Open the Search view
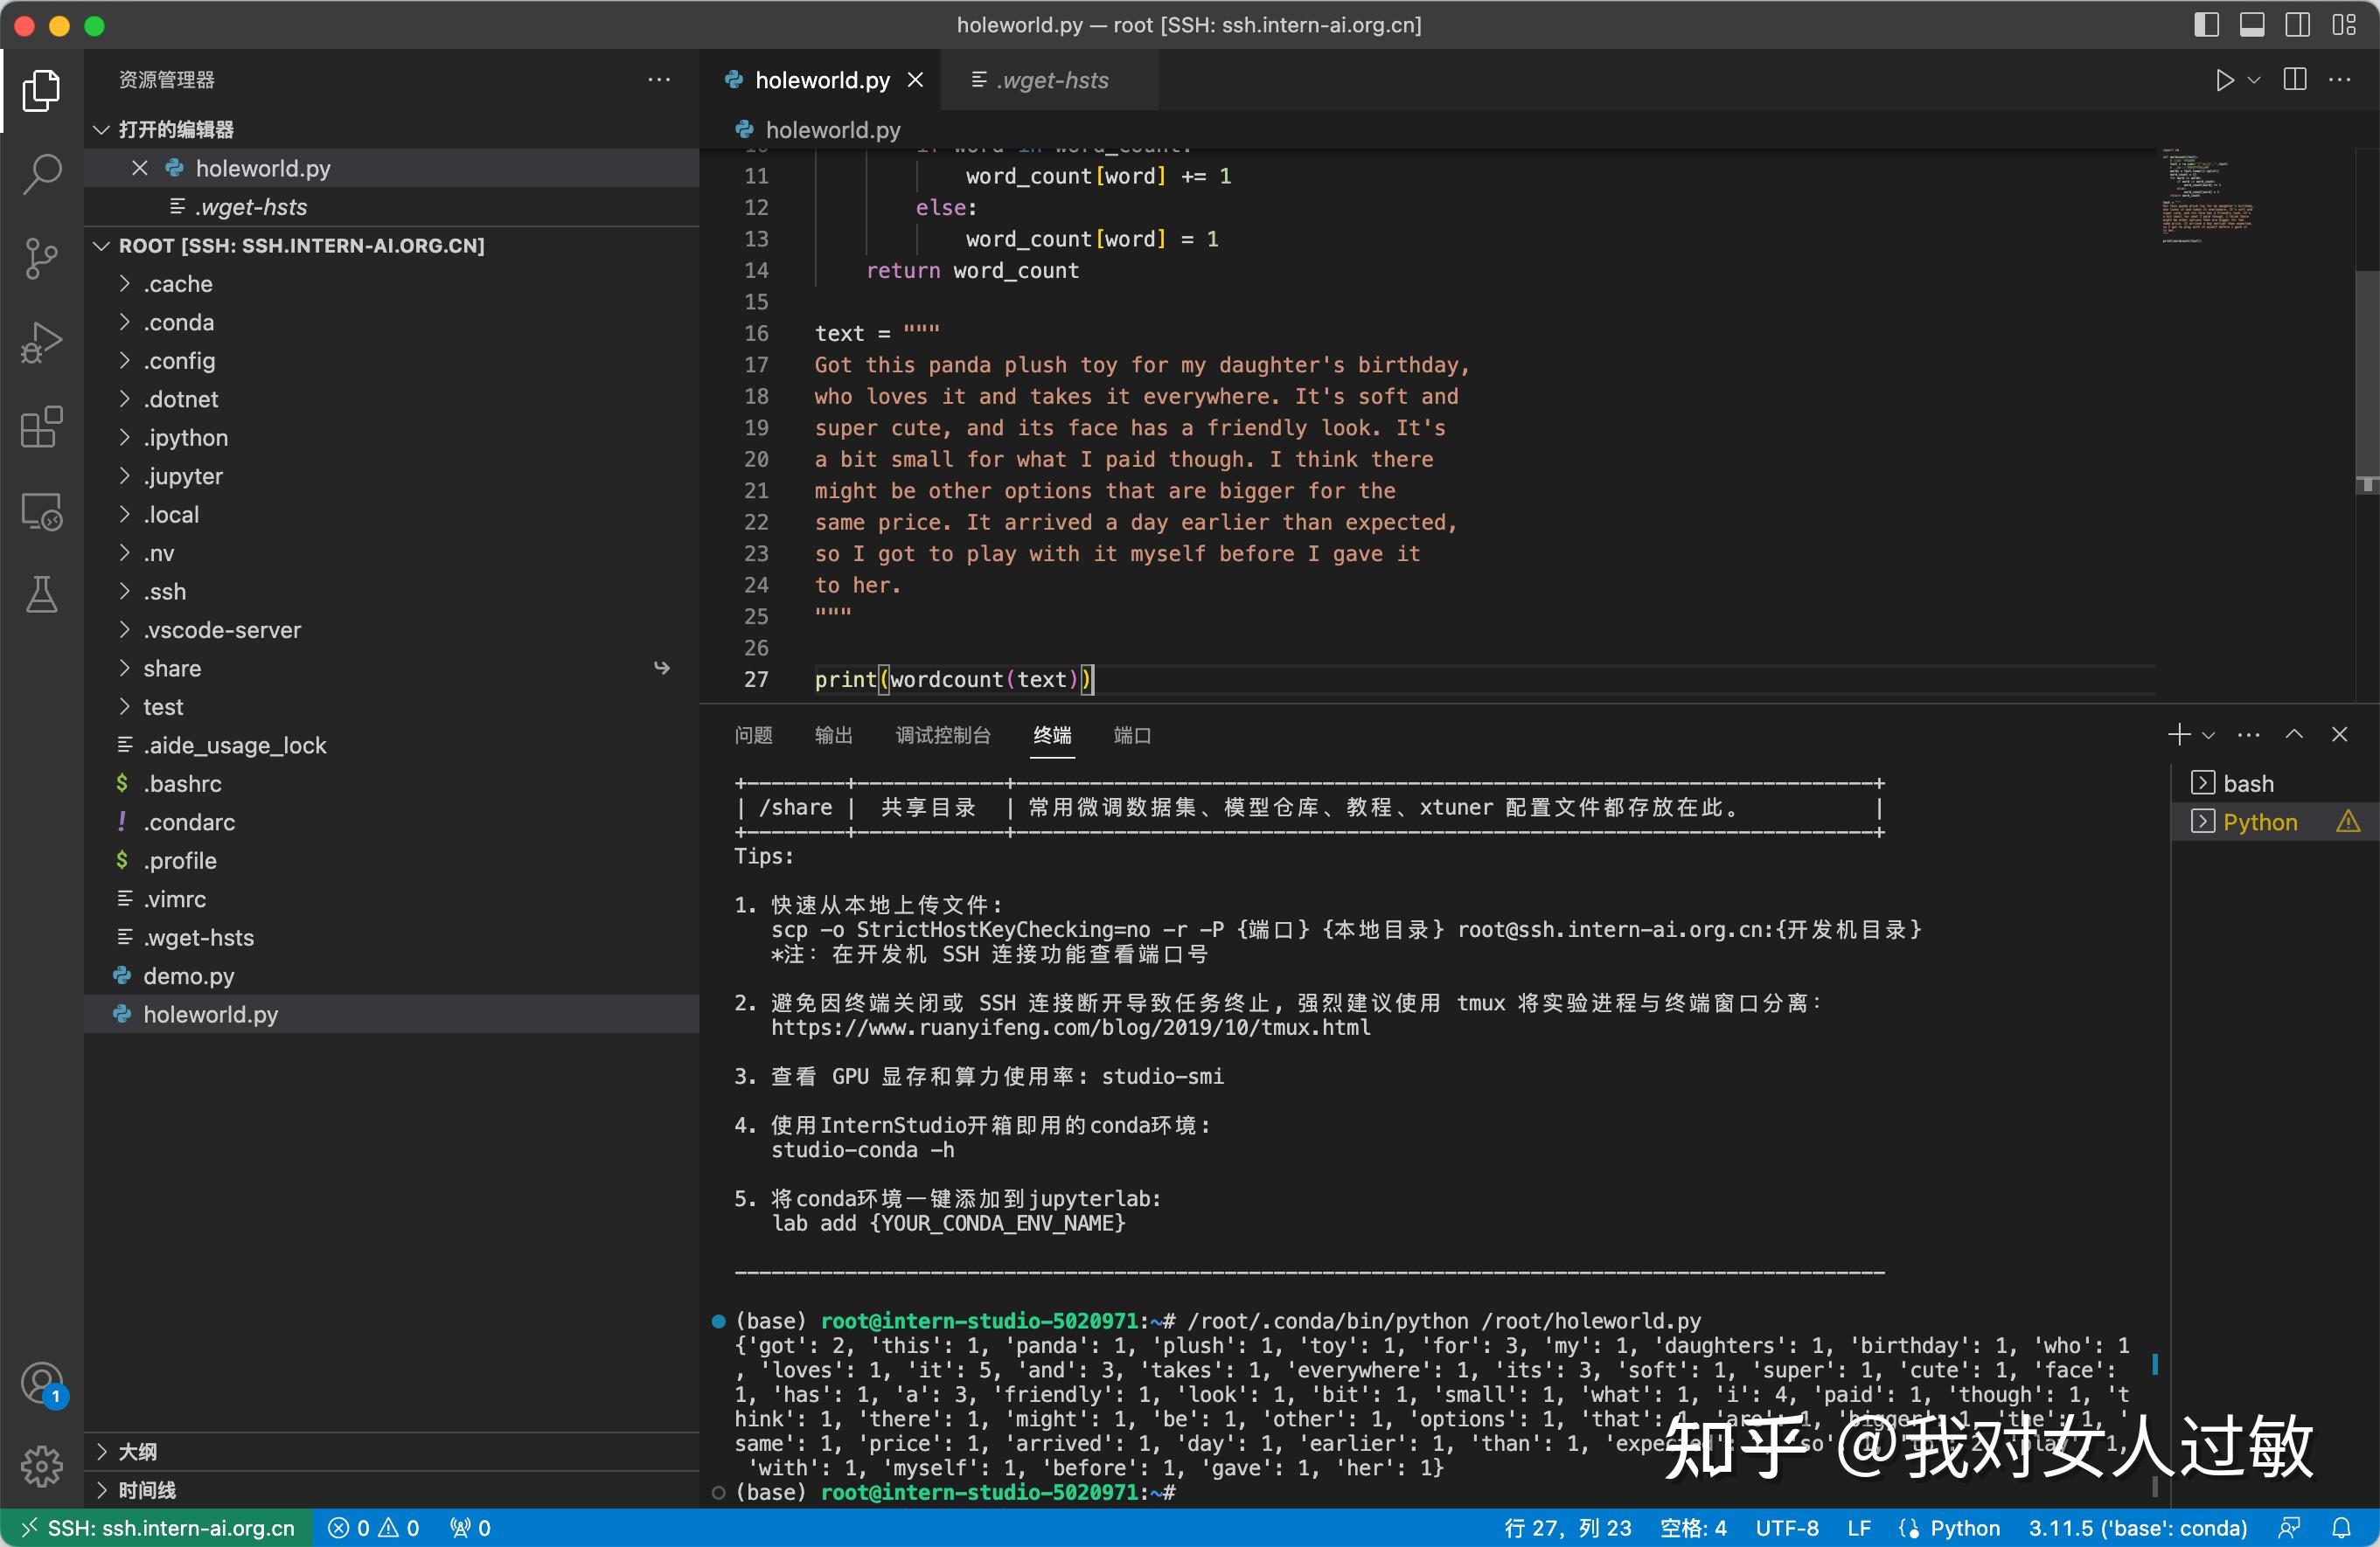The width and height of the screenshot is (2380, 1547). point(41,173)
